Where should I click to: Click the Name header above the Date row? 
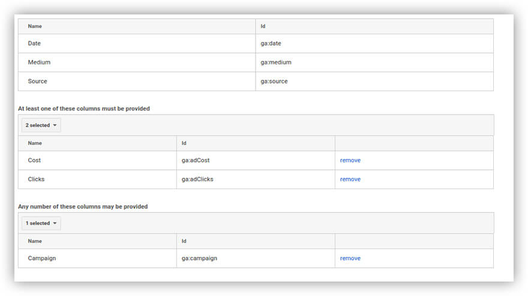coord(35,26)
